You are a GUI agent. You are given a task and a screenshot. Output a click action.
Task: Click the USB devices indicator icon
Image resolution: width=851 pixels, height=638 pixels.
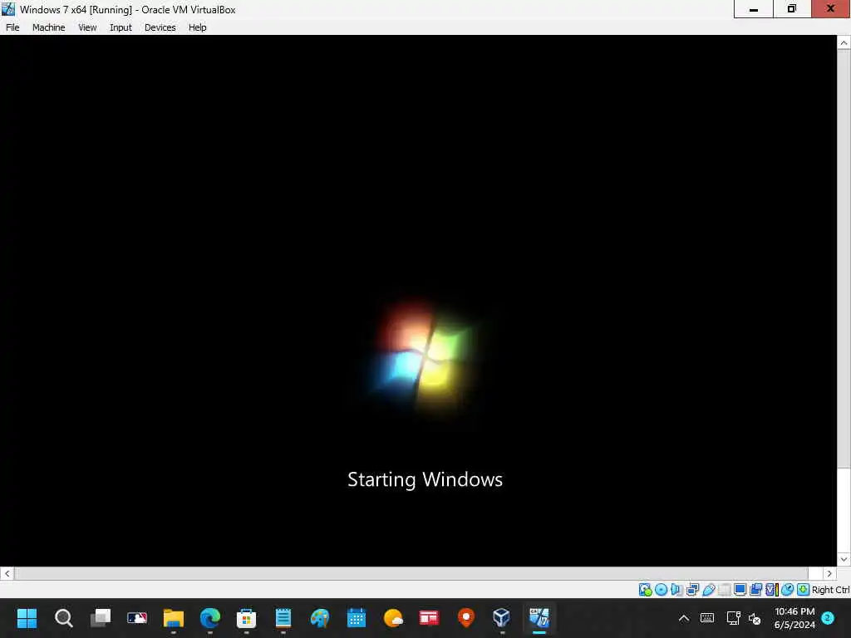[x=708, y=589]
